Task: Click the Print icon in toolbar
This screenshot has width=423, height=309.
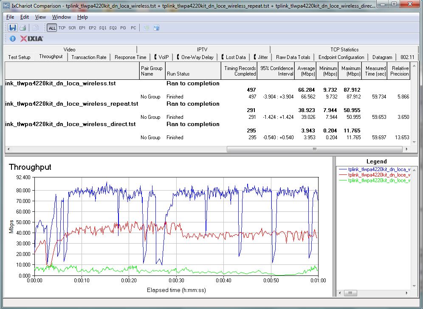Action: pos(23,28)
